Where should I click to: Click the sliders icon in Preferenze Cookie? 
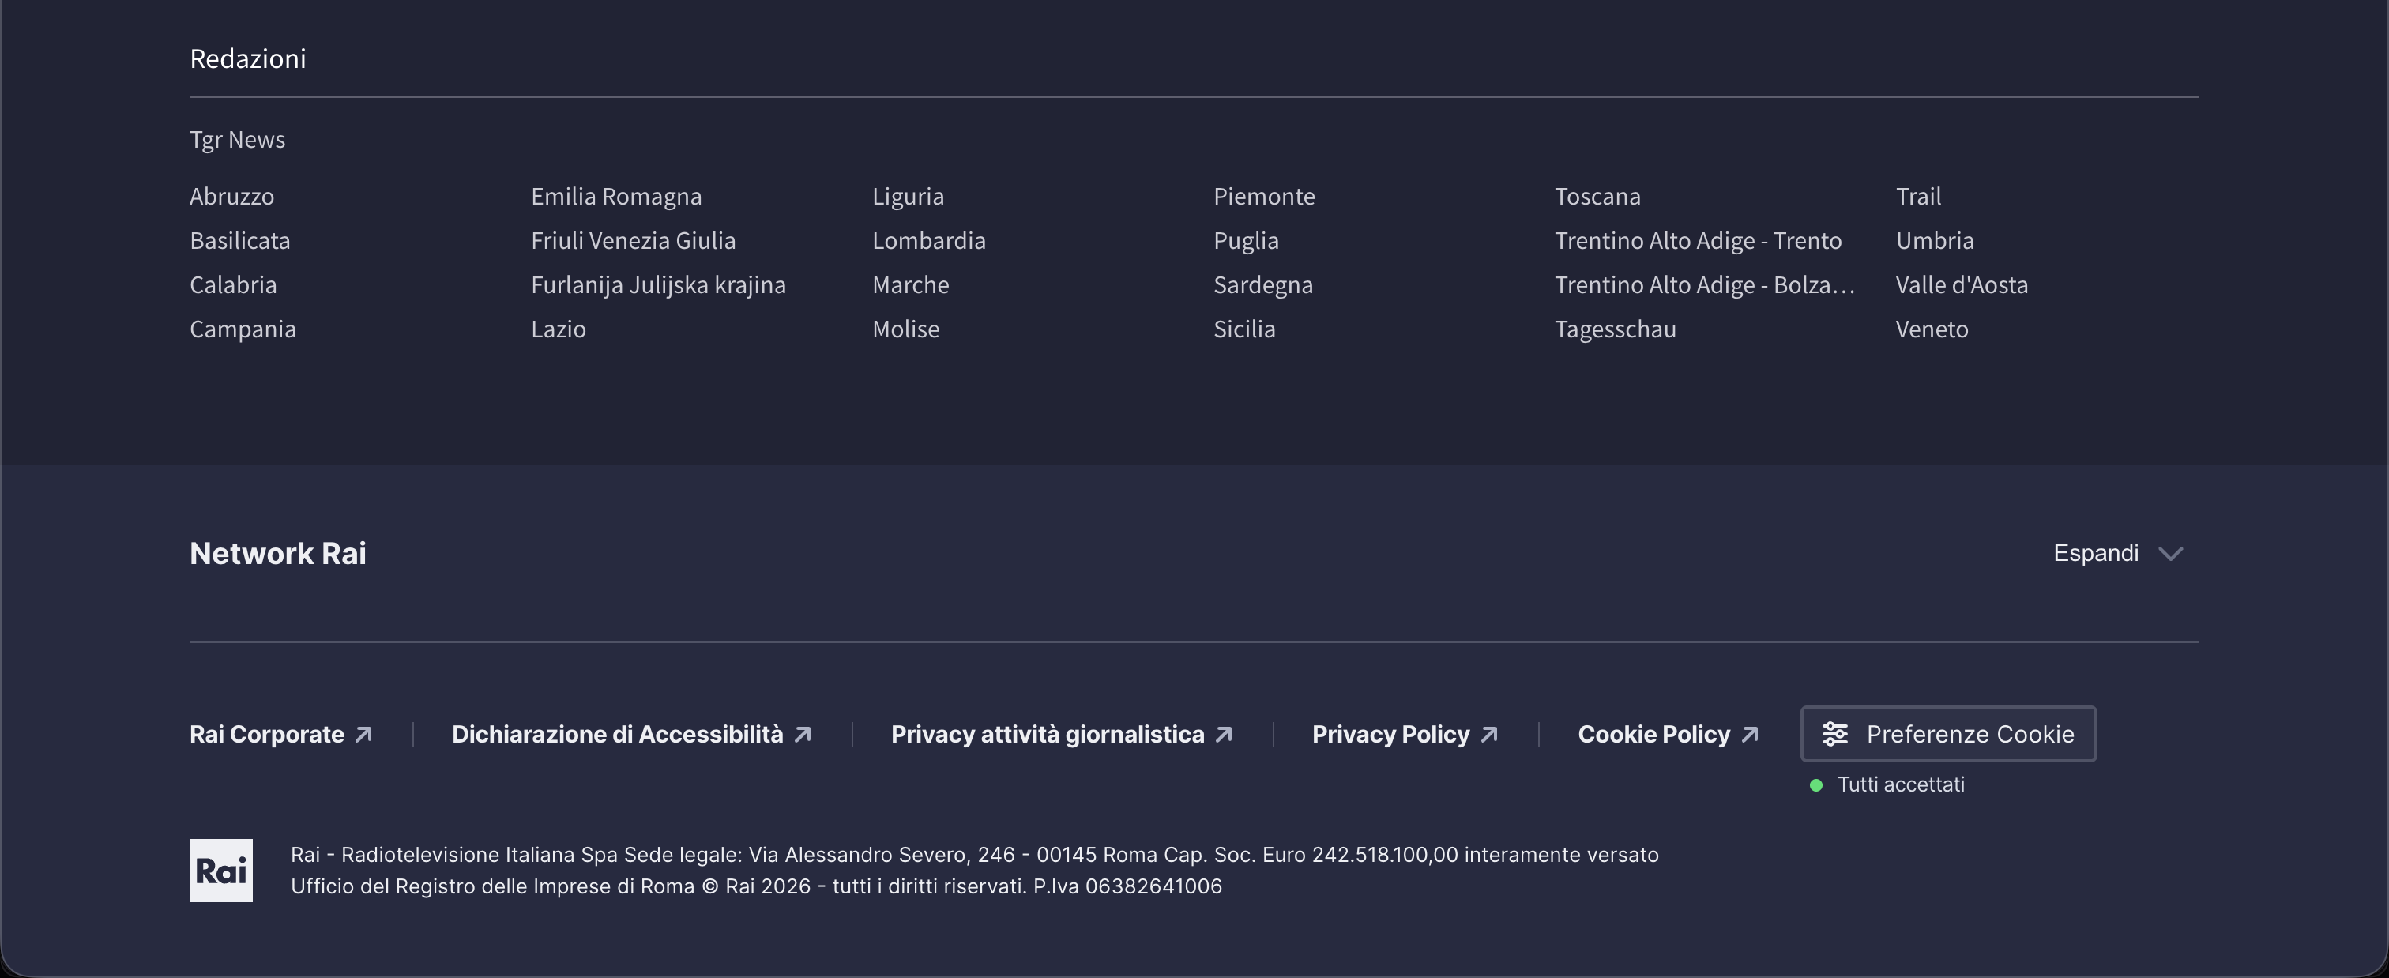click(1835, 734)
